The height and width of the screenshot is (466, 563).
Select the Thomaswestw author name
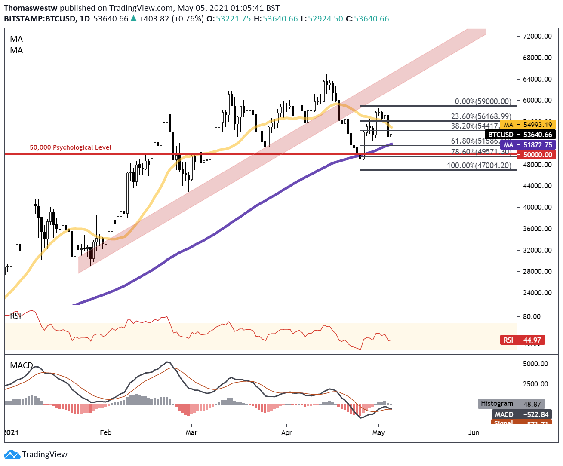pyautogui.click(x=31, y=8)
